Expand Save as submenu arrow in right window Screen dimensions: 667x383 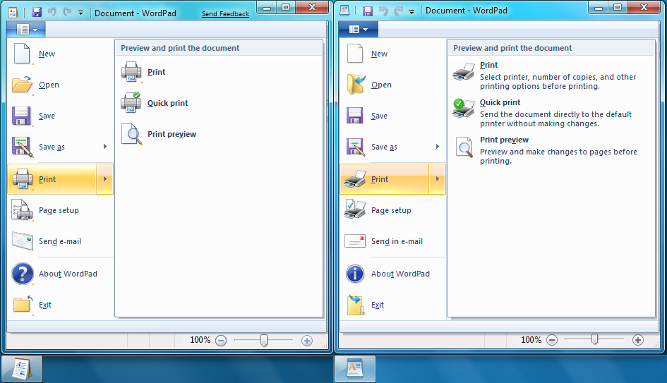point(438,147)
